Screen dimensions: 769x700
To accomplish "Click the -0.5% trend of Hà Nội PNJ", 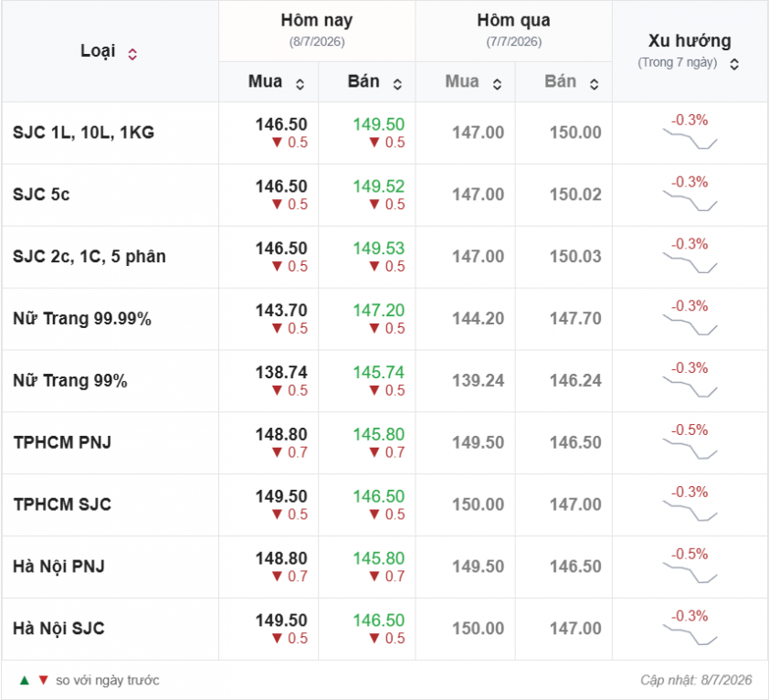I will tap(690, 554).
